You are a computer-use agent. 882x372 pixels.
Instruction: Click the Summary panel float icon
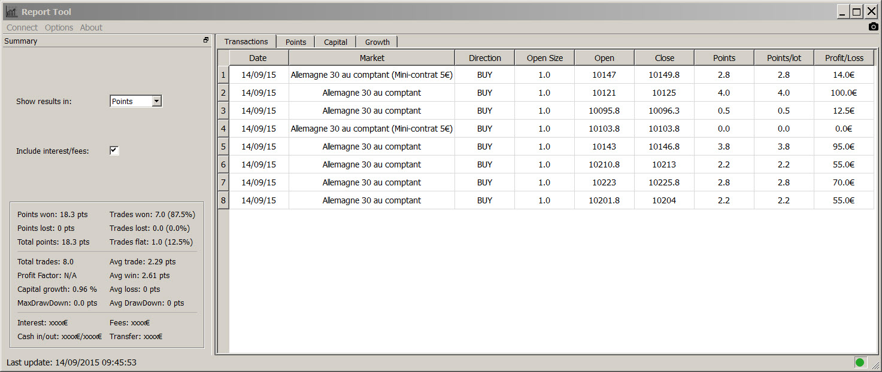click(x=206, y=41)
